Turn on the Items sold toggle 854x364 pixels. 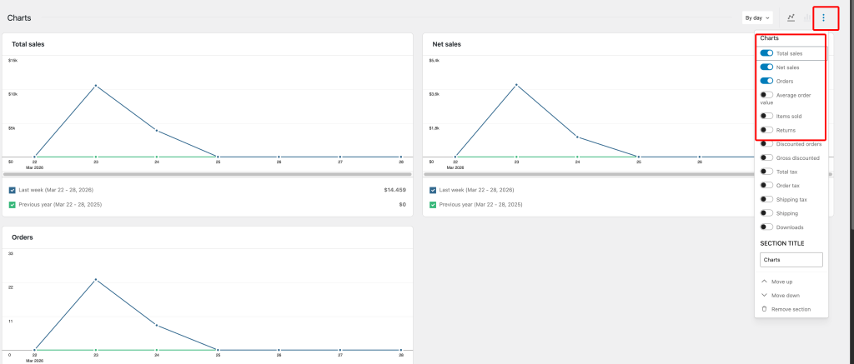tap(766, 116)
